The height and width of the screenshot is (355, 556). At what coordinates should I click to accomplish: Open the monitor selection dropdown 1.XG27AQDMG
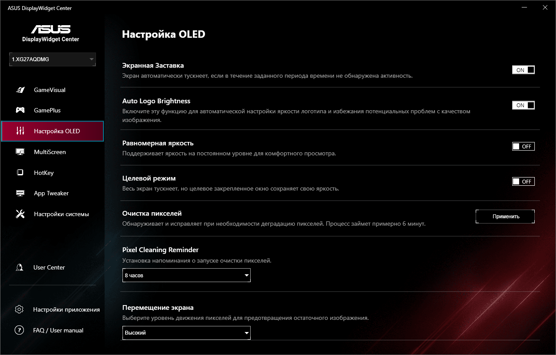(x=53, y=59)
